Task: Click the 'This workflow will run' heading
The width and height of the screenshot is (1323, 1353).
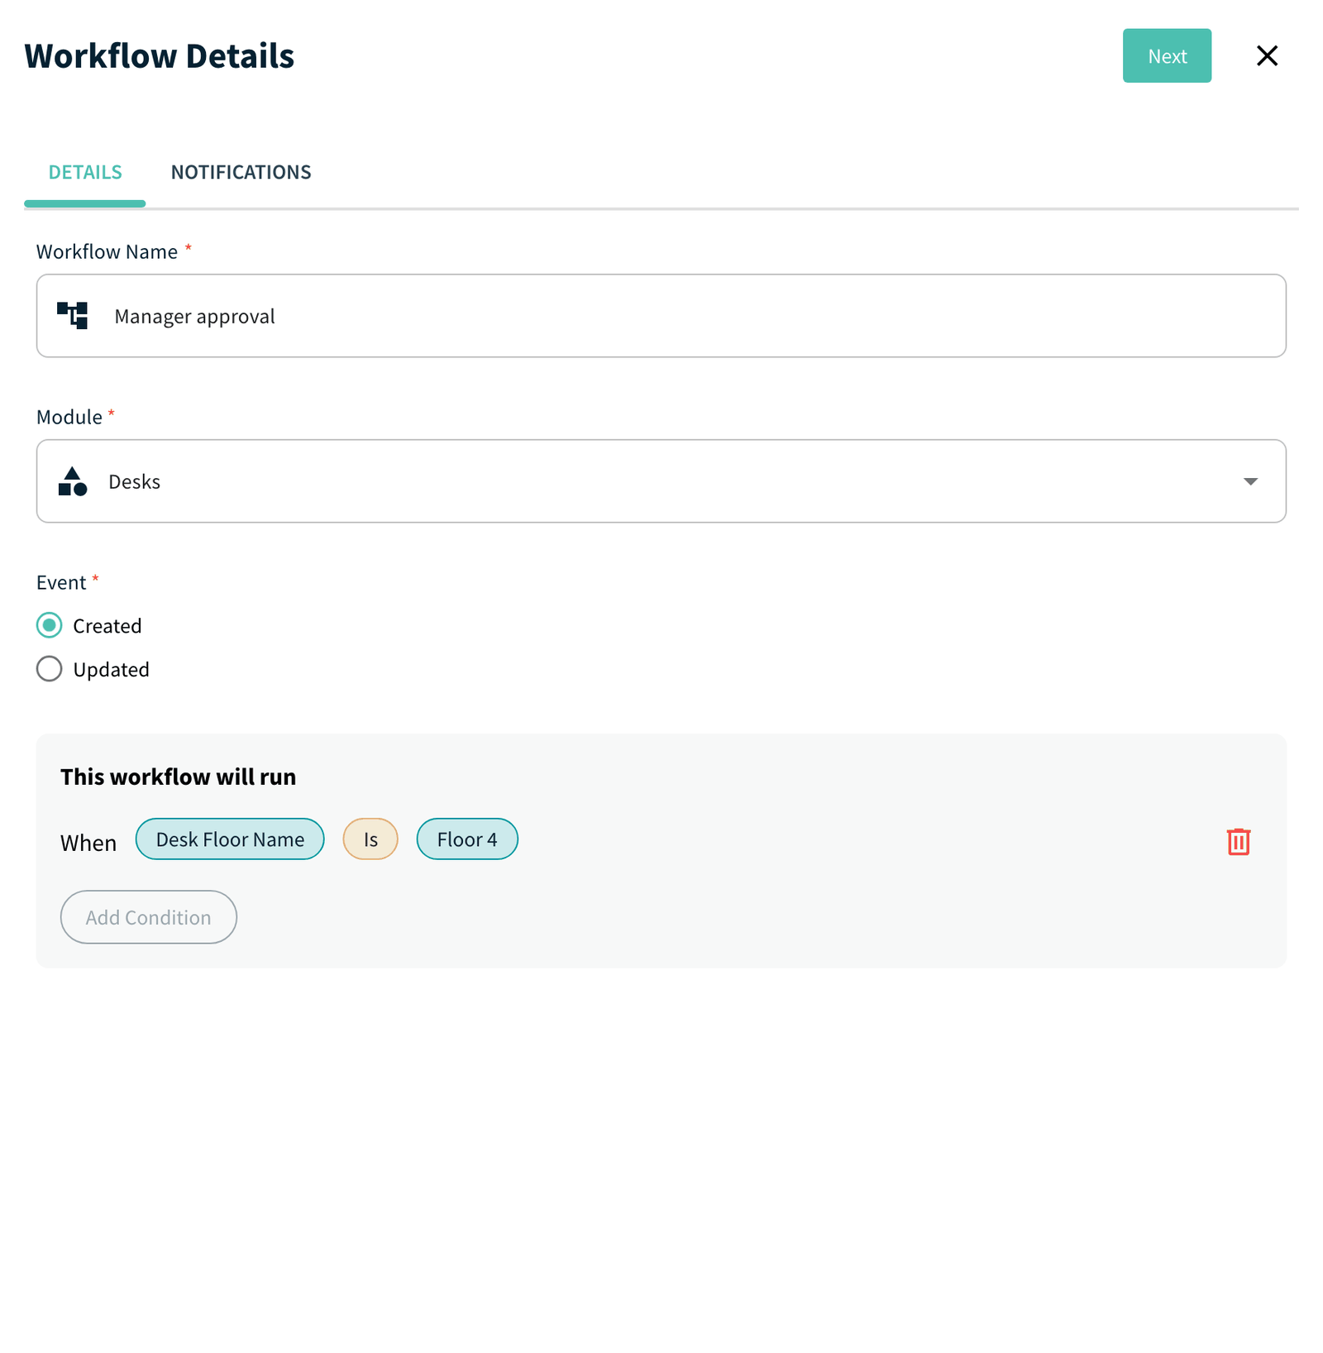Action: coord(178,777)
